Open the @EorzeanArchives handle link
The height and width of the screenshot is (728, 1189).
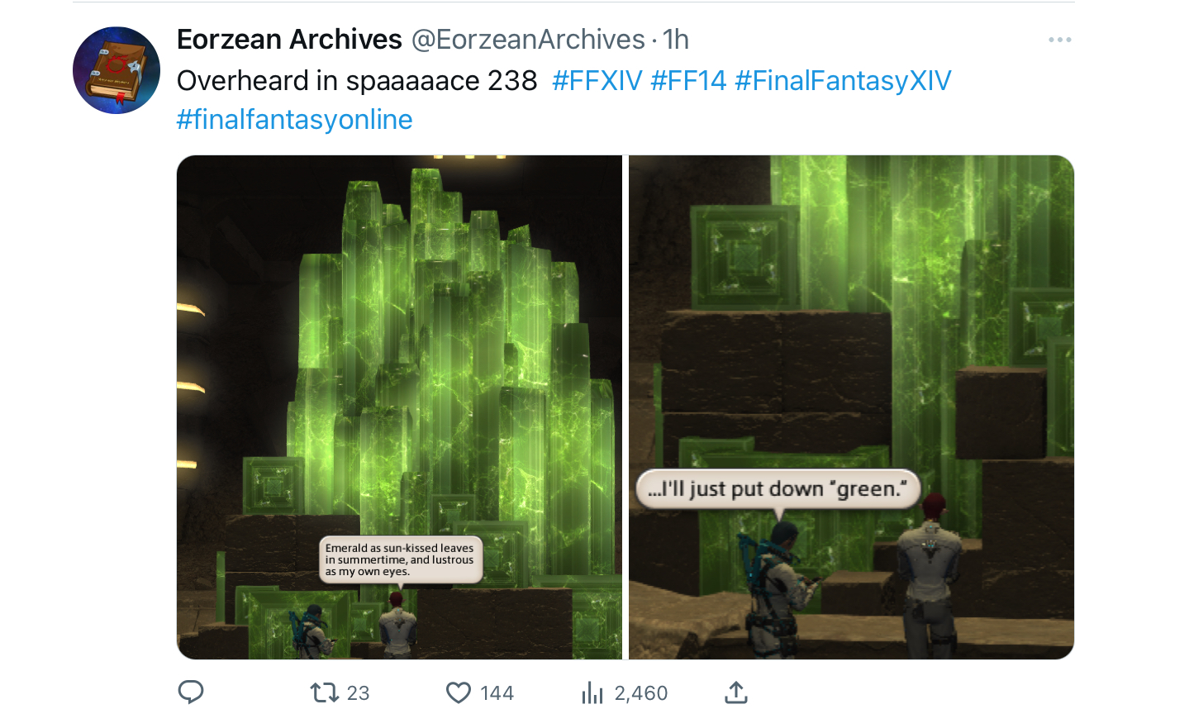click(528, 39)
